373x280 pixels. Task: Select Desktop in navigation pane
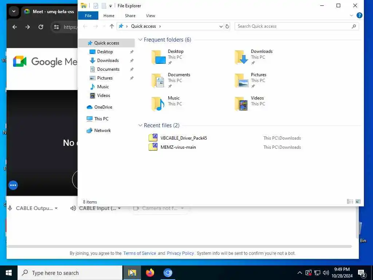105,52
